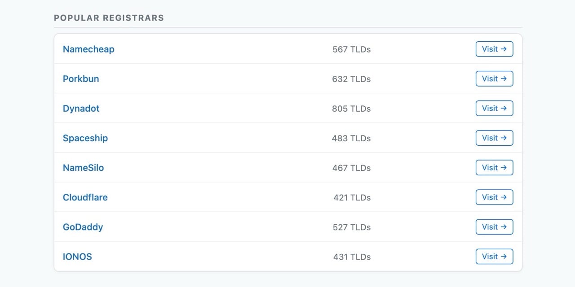Go to the IONOS registrar link
The image size is (575, 287).
click(x=77, y=257)
